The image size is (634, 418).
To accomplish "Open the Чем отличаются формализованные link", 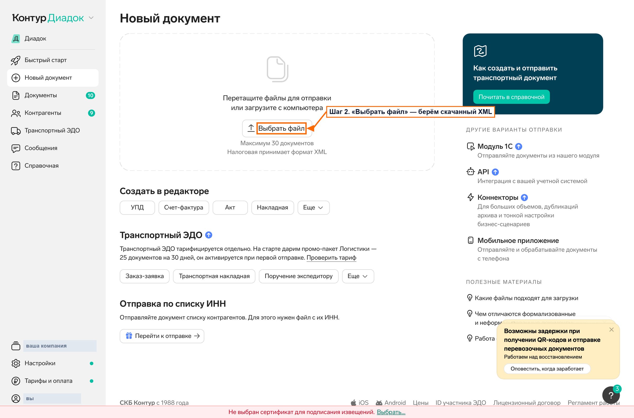I will [525, 314].
